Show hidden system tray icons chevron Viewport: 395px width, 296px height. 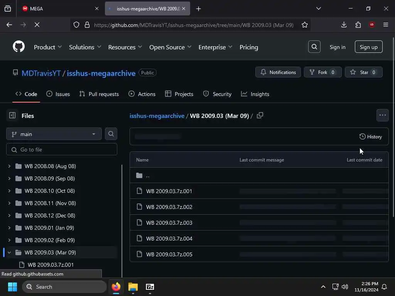pyautogui.click(x=323, y=287)
